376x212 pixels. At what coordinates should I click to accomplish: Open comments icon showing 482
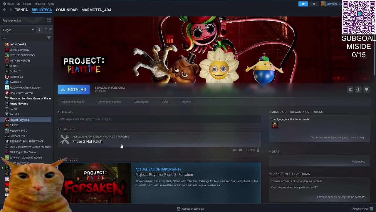click(240, 150)
